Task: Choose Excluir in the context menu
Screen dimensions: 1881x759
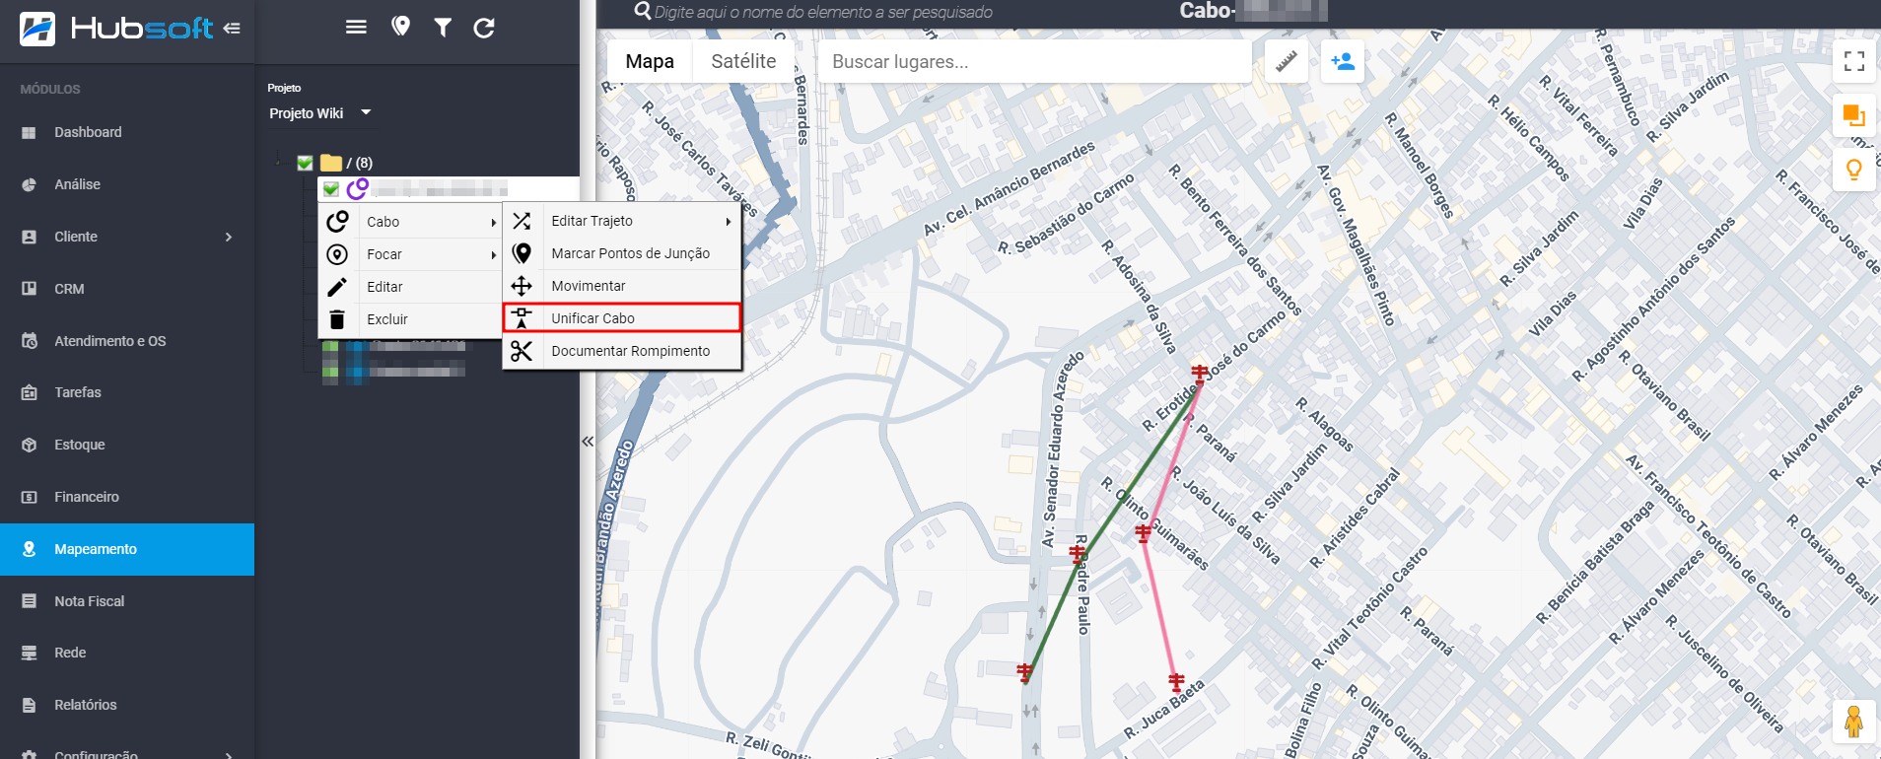Action: [411, 319]
